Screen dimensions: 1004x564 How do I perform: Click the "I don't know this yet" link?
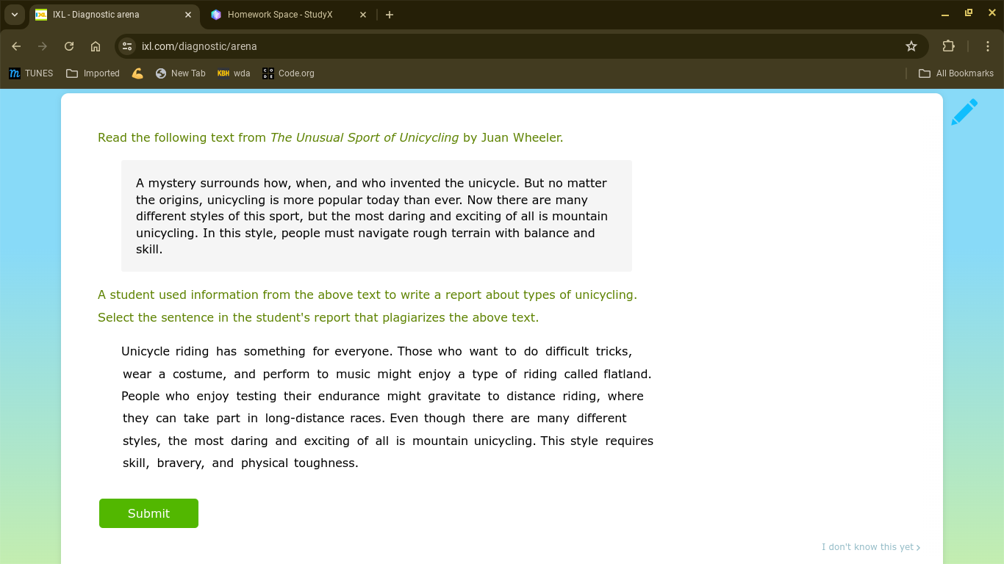[871, 547]
